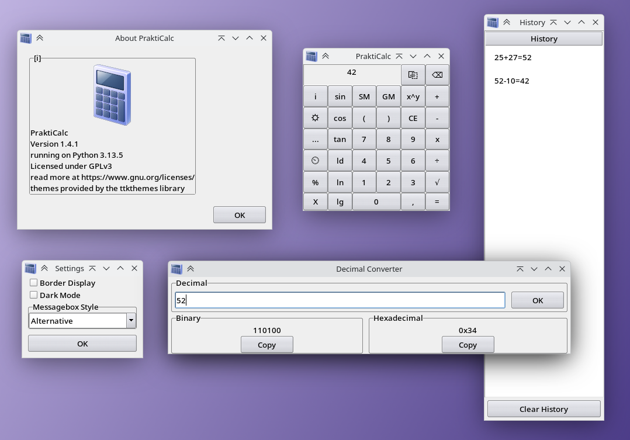Enable Border Display
Image resolution: width=630 pixels, height=440 pixels.
pos(33,282)
